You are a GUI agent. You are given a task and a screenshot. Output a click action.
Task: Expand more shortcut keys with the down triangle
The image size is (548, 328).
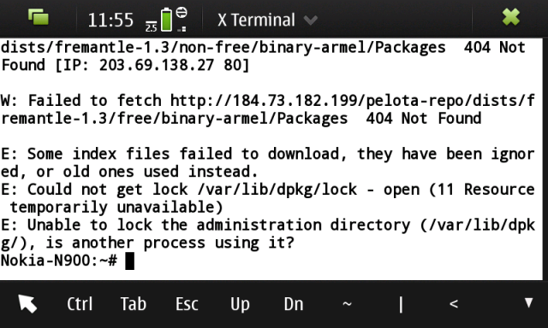529,302
